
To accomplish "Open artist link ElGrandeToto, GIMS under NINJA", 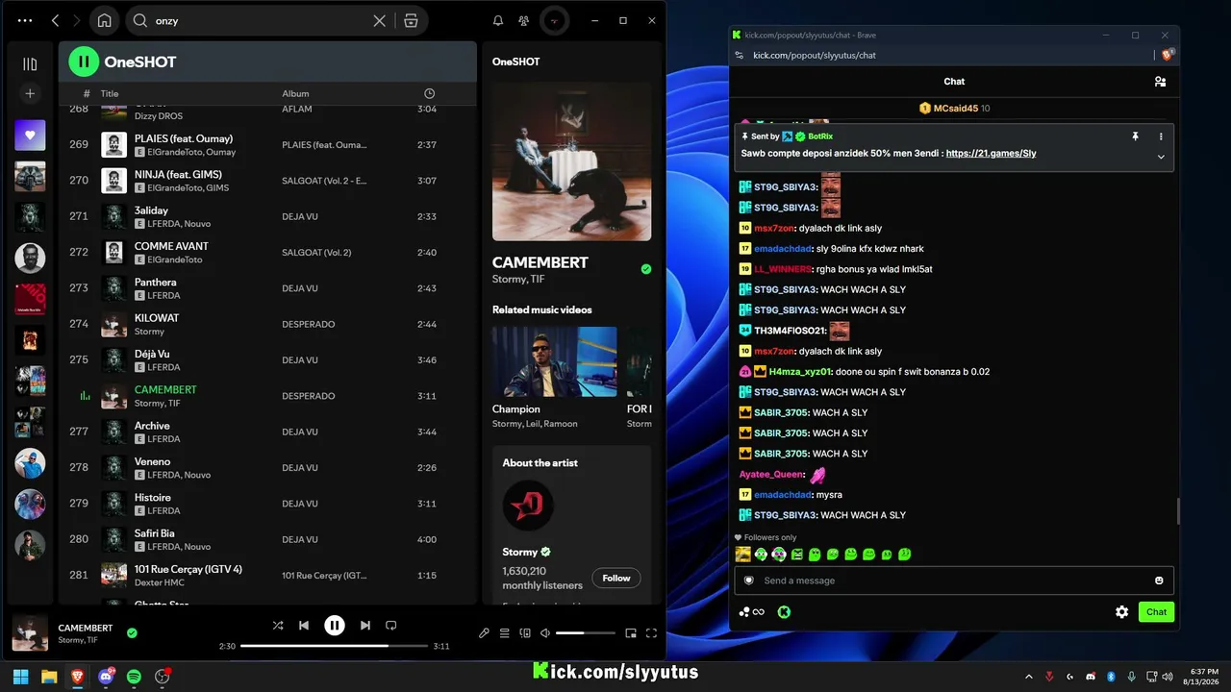I will pyautogui.click(x=188, y=187).
